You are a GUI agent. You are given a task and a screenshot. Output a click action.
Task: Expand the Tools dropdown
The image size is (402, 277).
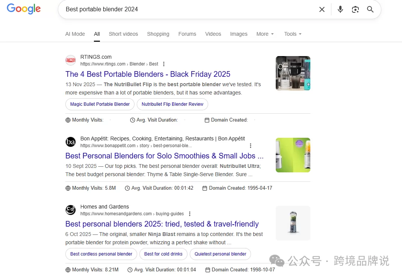pos(293,34)
